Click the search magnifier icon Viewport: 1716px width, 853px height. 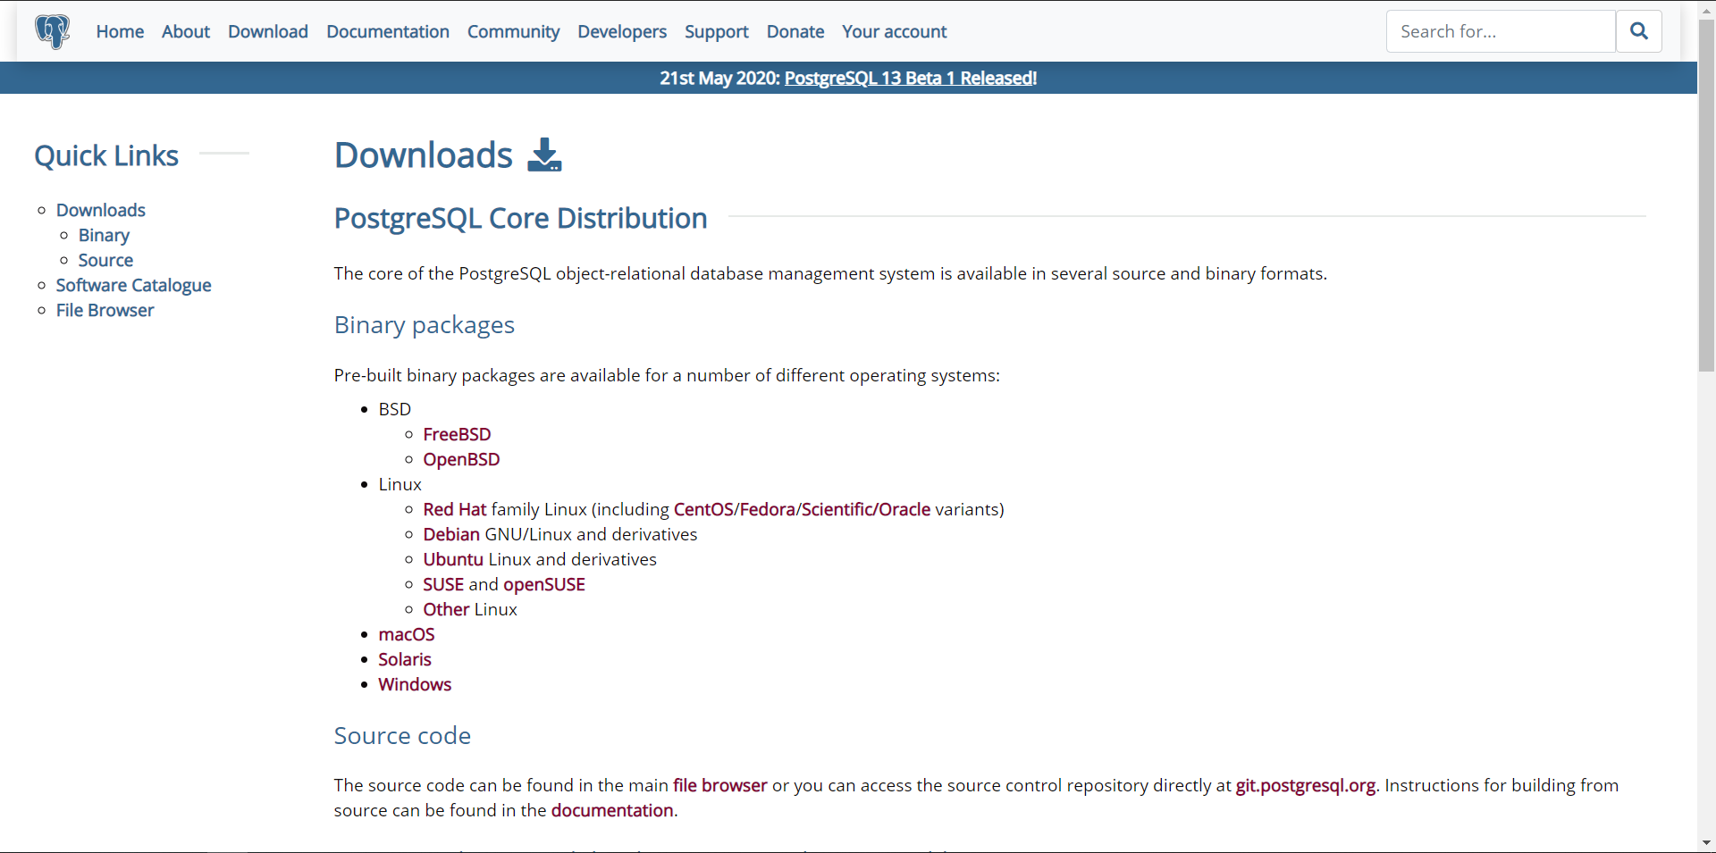tap(1639, 30)
